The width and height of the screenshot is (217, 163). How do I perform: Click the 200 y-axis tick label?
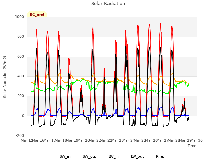coord(21,96)
